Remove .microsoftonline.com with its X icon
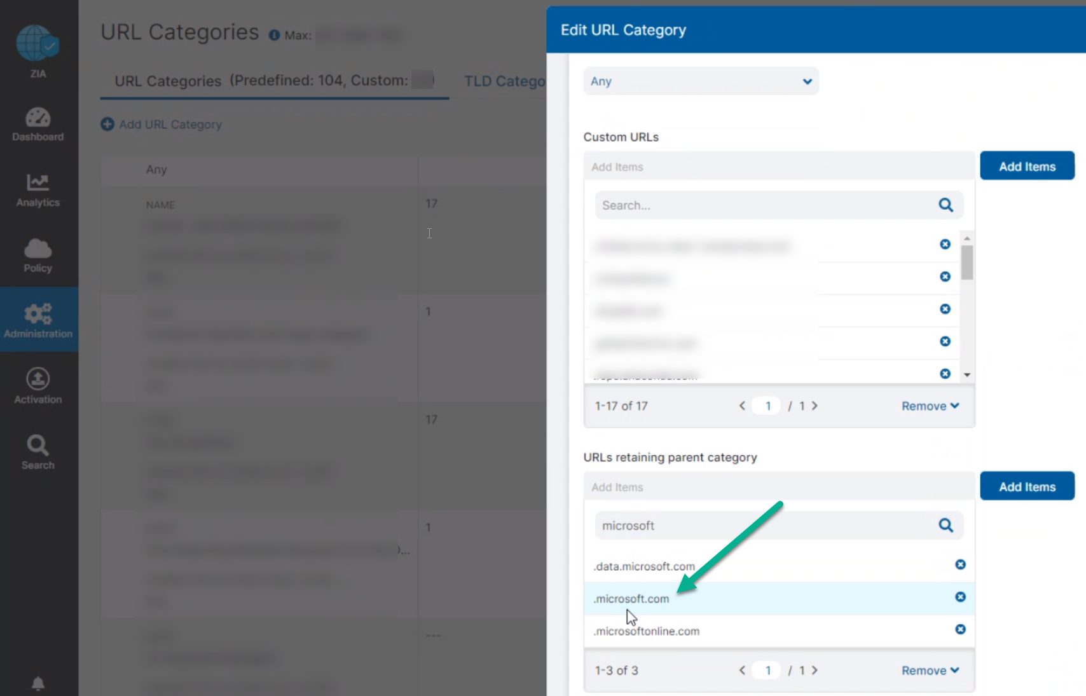The width and height of the screenshot is (1086, 696). click(960, 629)
